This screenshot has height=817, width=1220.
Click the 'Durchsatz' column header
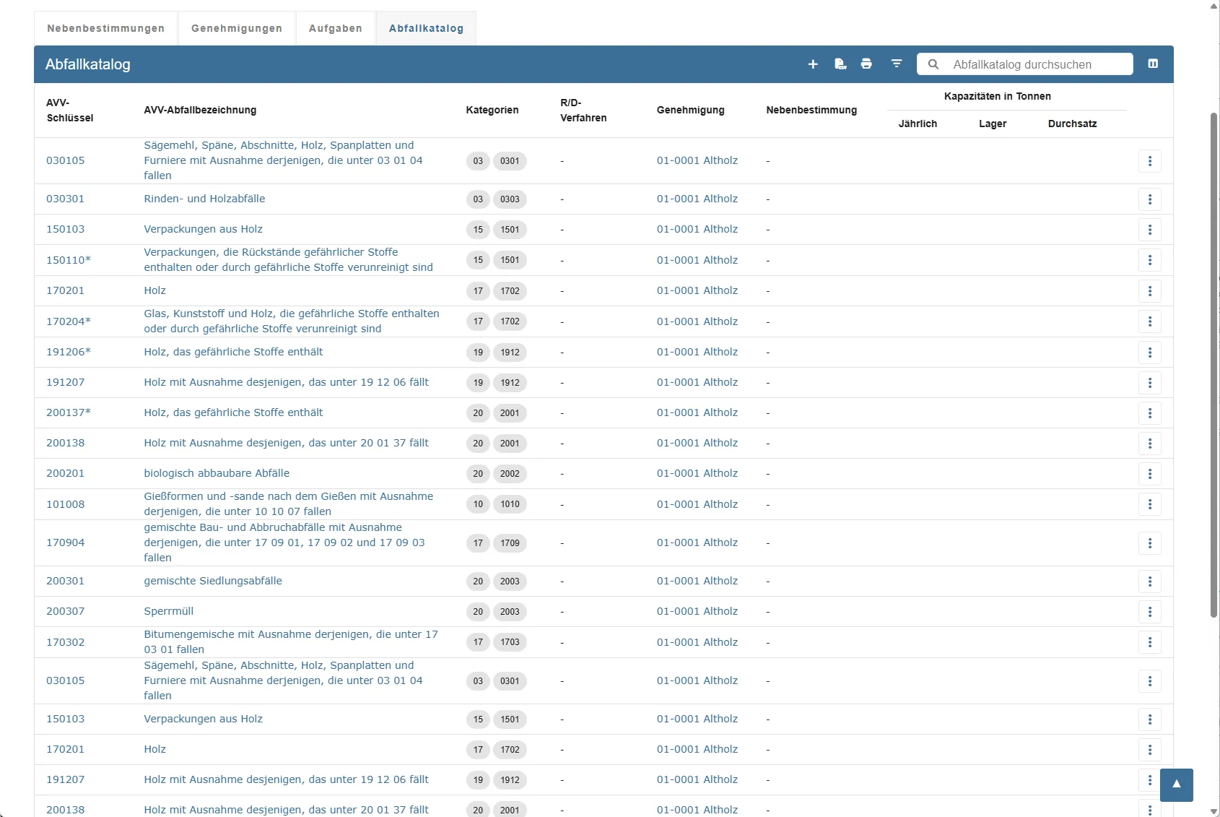pos(1073,124)
